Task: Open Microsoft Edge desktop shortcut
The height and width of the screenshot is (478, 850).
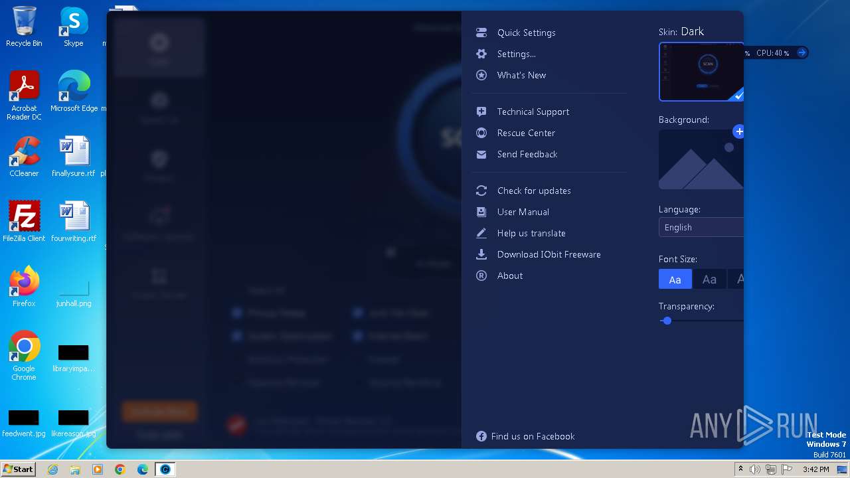Action: [74, 92]
